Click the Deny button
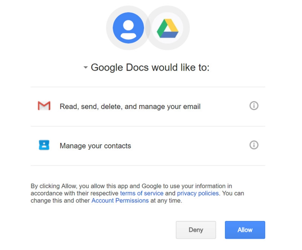 coord(196,230)
